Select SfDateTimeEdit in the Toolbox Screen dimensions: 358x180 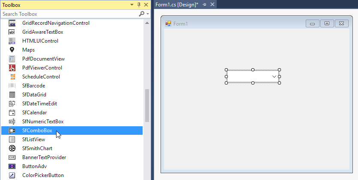point(39,104)
